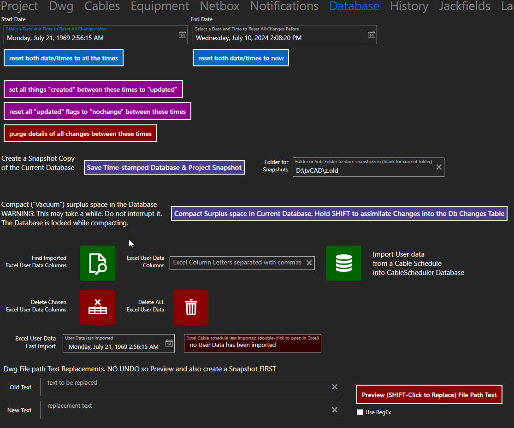Viewport: 514px width, 428px height.
Task: Click the Find Imported Excel columns icon
Action: [98, 263]
